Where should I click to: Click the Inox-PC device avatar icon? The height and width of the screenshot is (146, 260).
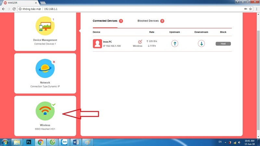pos(97,44)
